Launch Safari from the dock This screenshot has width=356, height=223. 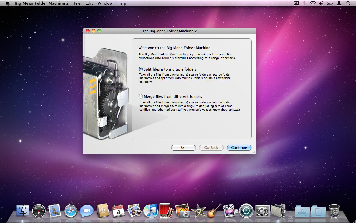tap(71, 211)
